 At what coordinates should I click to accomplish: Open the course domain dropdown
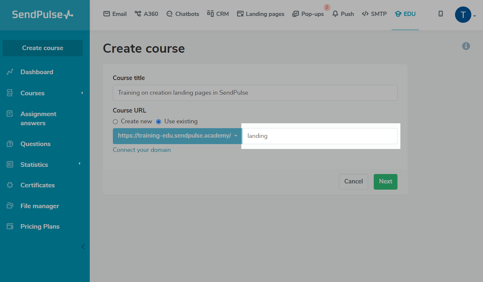pos(177,136)
